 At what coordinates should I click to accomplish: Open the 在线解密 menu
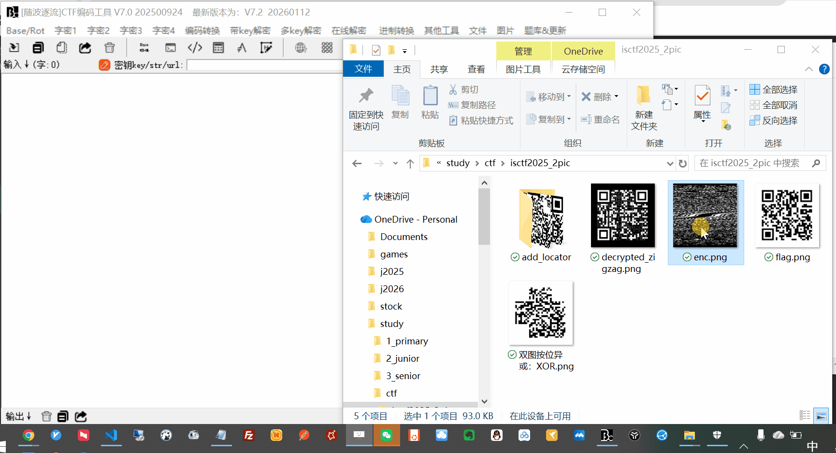point(349,30)
